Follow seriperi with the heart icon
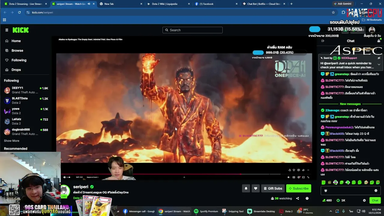The height and width of the screenshot is (216, 384). 256,188
